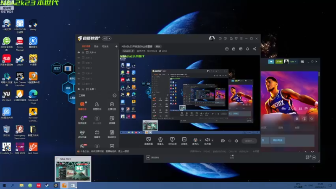Open the username dropdown in the NBA window header
Screen dimensions: 336x189
[x=293, y=61]
